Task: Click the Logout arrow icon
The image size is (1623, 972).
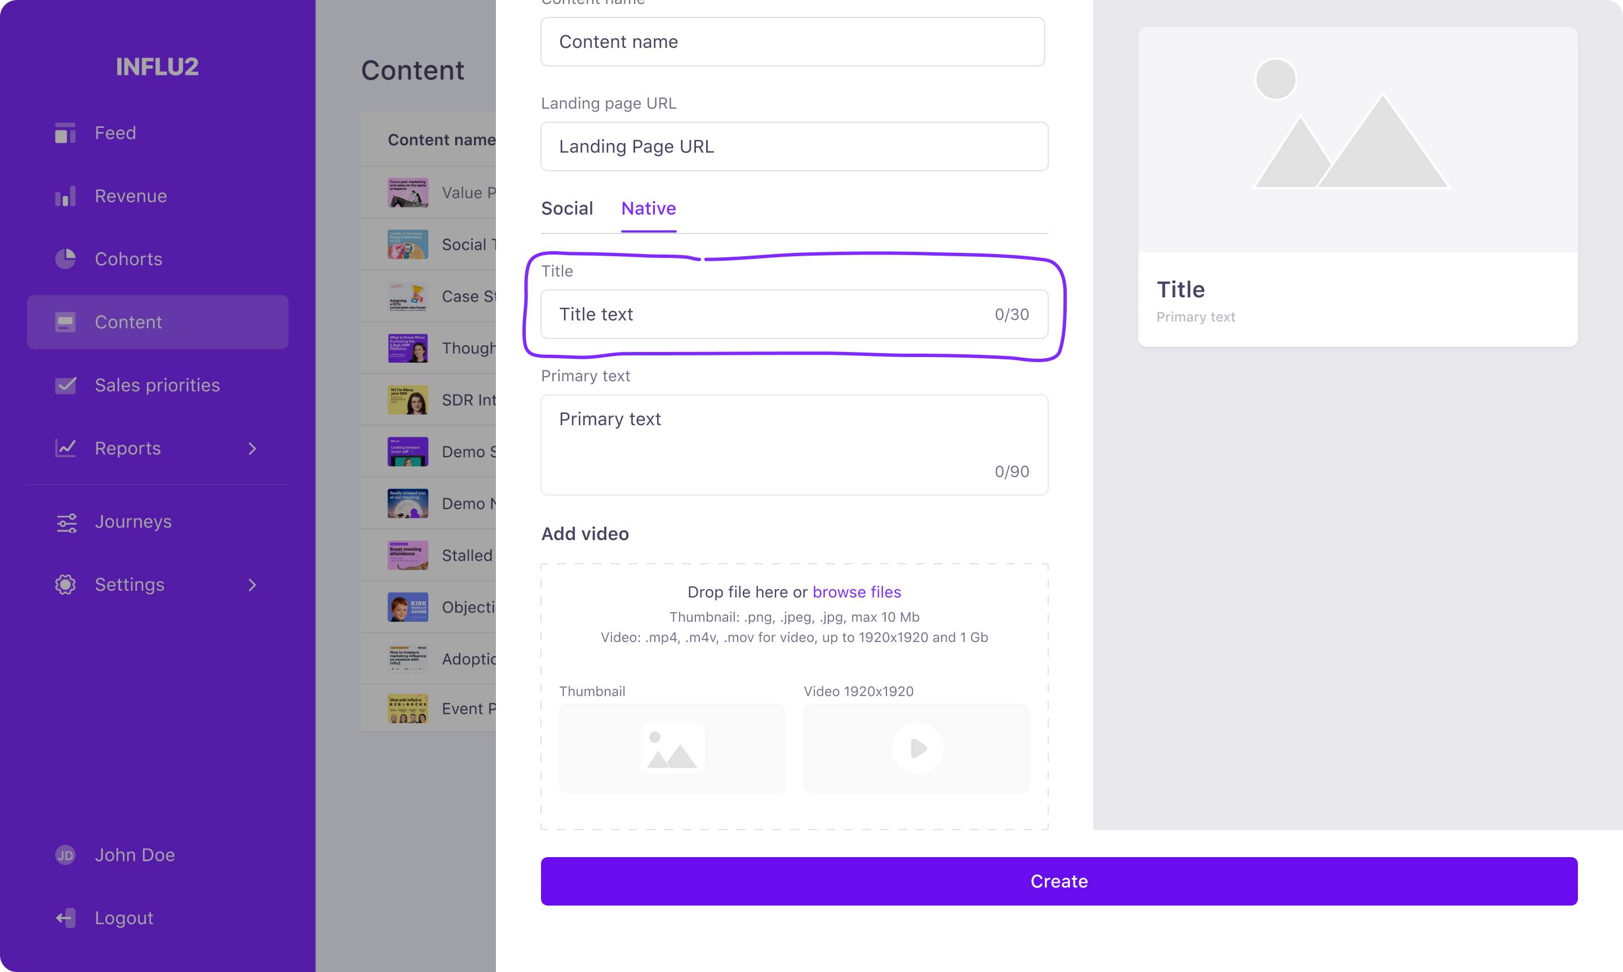Action: click(65, 917)
